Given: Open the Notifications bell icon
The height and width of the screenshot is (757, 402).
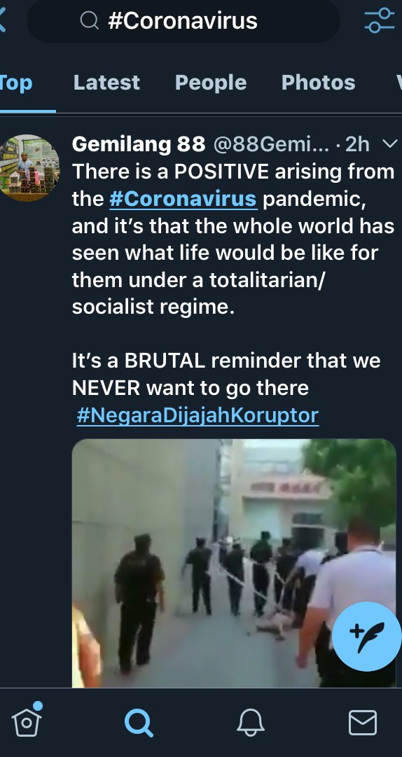Looking at the screenshot, I should pyautogui.click(x=251, y=723).
